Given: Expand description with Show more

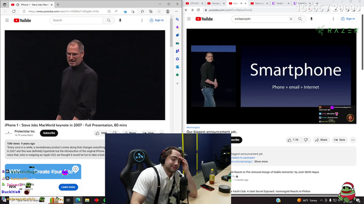Looking at the screenshot, I should click(261, 161).
